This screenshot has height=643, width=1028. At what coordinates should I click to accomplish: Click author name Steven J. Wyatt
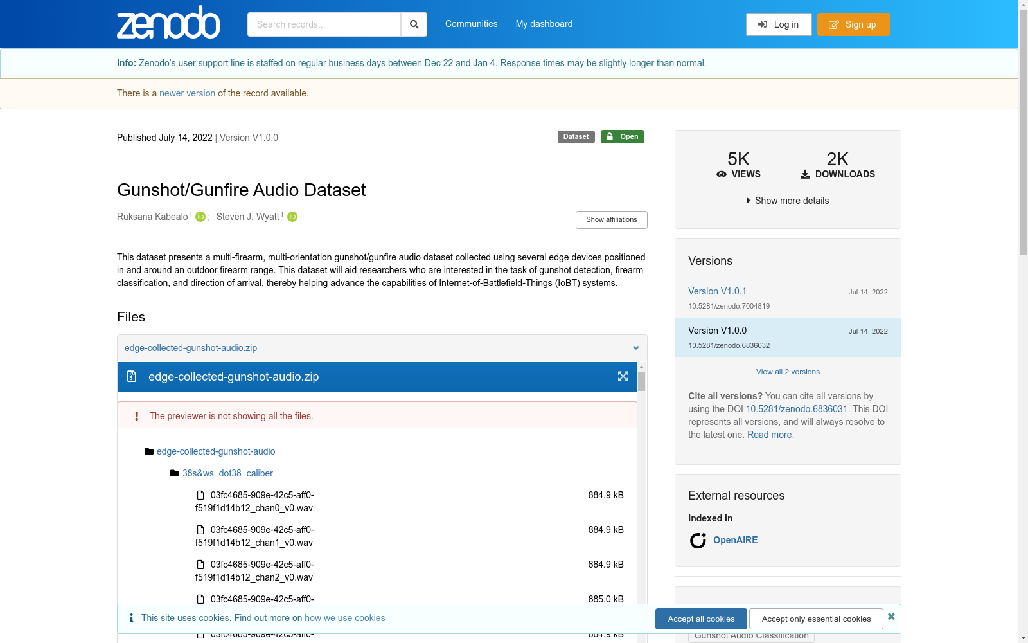point(247,217)
